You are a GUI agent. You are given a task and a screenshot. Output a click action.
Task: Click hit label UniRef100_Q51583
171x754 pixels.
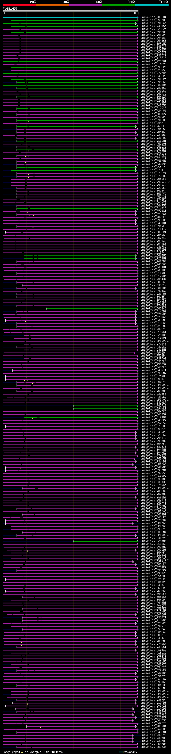coord(153,576)
